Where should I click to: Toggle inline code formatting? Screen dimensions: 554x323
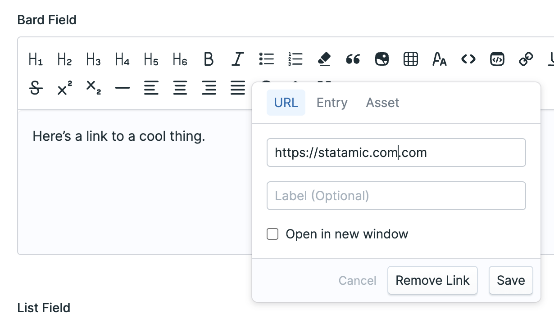[x=468, y=59]
